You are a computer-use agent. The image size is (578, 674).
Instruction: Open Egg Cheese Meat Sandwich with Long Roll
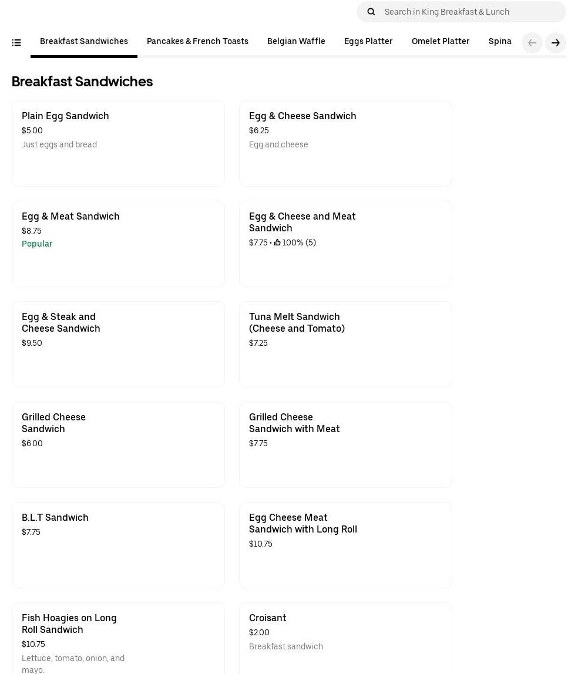[x=345, y=545]
